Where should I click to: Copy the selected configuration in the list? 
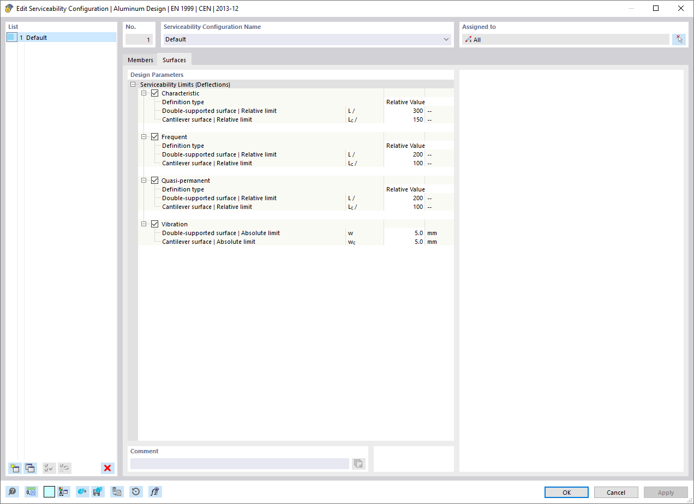pyautogui.click(x=31, y=468)
